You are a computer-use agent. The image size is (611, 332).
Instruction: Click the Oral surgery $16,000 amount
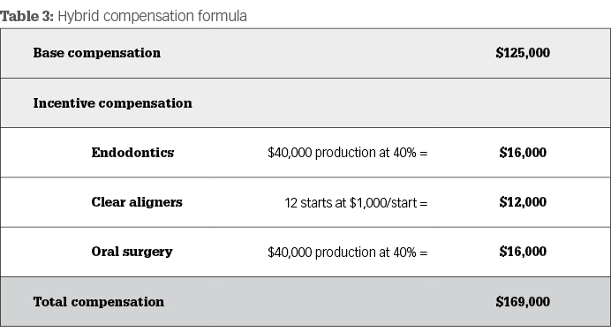(x=523, y=252)
